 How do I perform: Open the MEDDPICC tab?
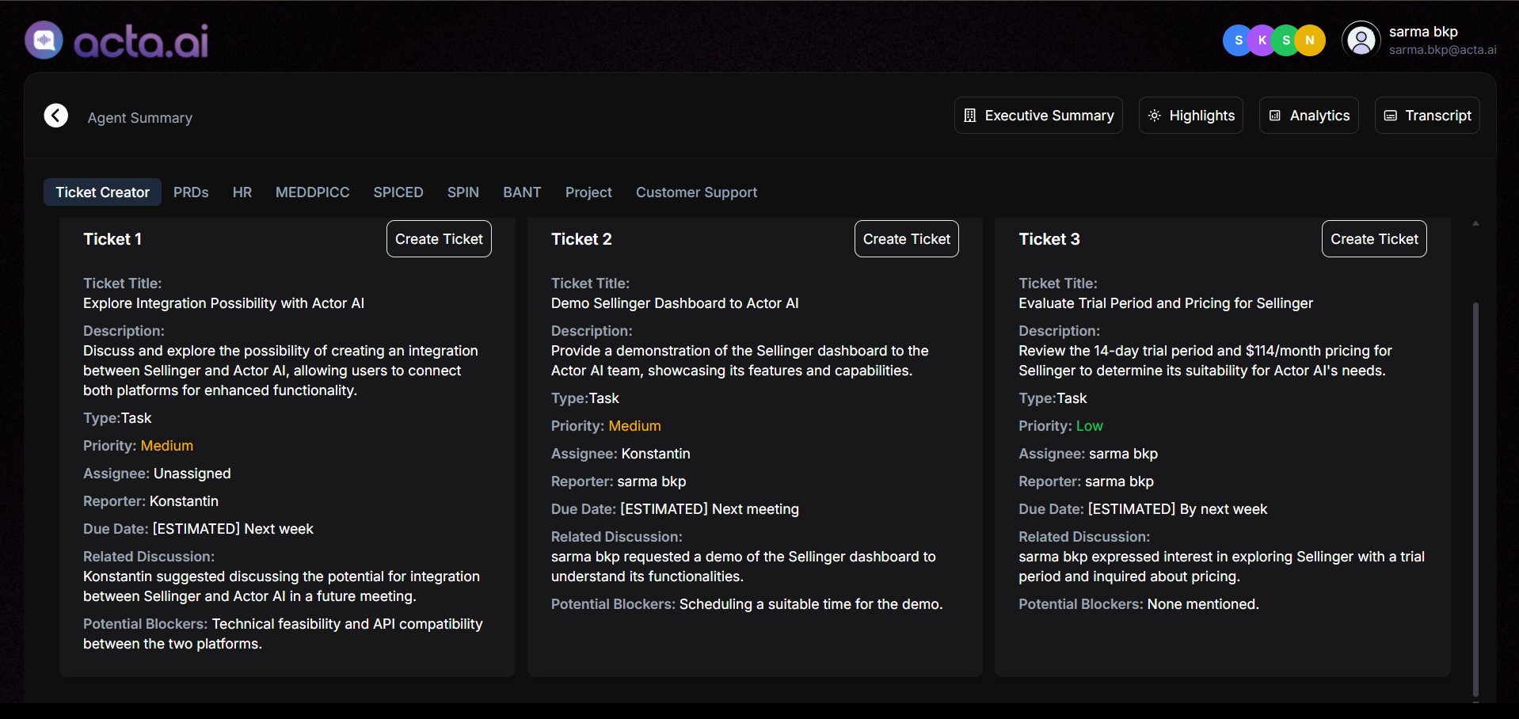pos(312,192)
